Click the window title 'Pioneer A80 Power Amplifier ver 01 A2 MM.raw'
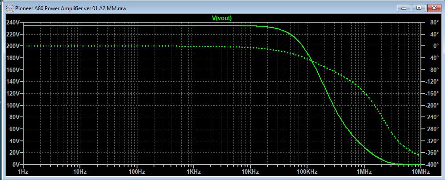Image resolution: width=445 pixels, height=180 pixels. coord(71,8)
